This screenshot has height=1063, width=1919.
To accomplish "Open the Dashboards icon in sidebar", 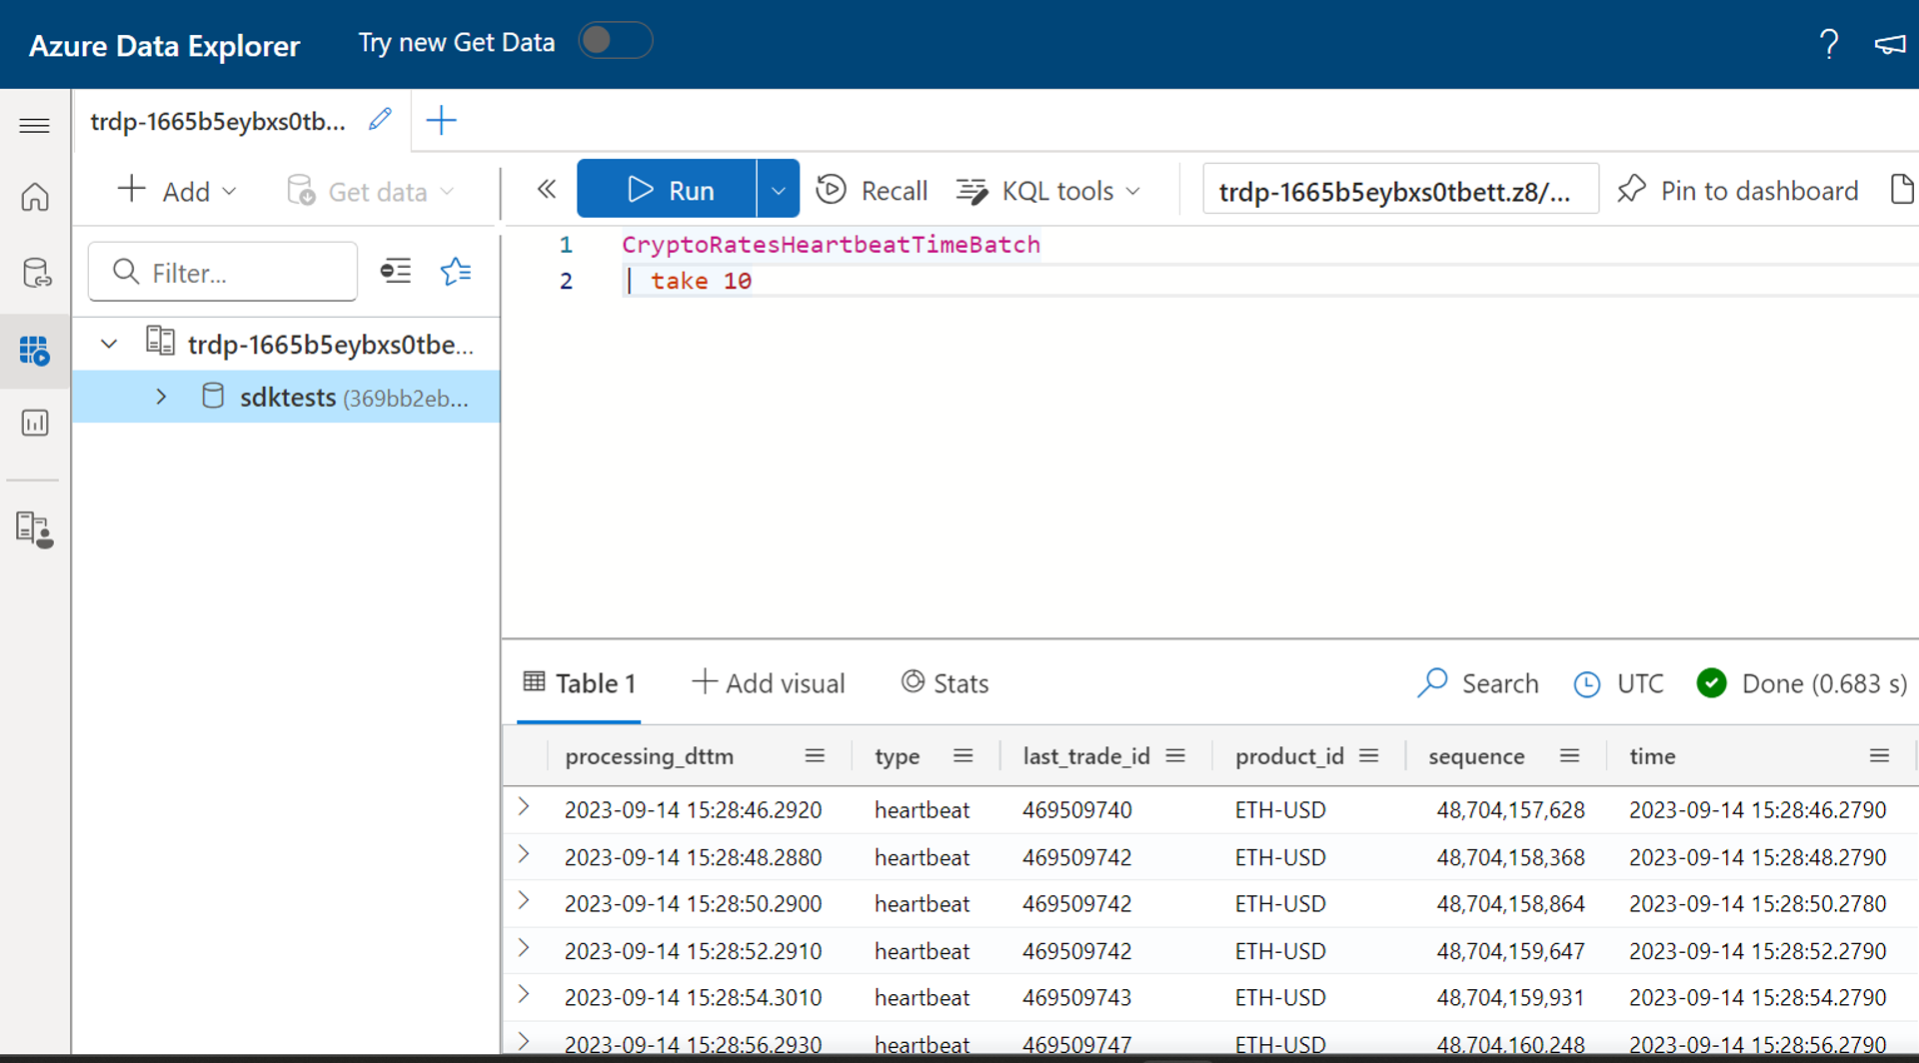I will pyautogui.click(x=35, y=423).
